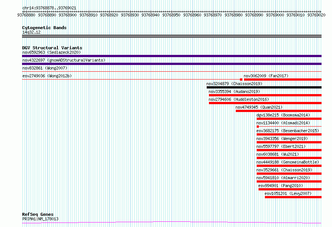This screenshot has height=227, width=332.
Task: Open esv3682175 (Besenbacher2015) variant
Action: [x=288, y=131]
